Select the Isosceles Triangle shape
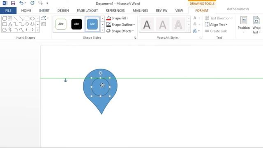This screenshot has width=263, height=148. tap(10, 24)
